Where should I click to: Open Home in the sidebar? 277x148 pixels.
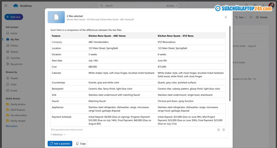[14, 33]
